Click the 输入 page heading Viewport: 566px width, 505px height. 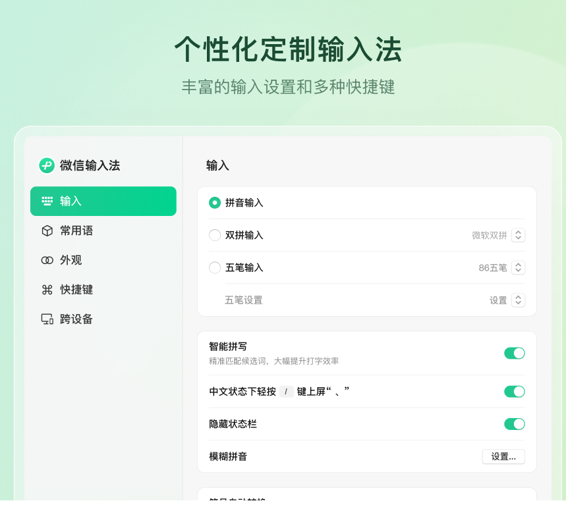coord(217,165)
